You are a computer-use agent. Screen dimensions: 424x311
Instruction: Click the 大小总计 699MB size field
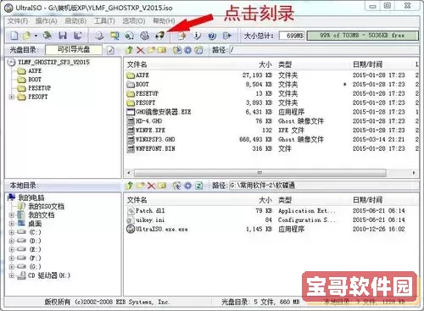[292, 36]
